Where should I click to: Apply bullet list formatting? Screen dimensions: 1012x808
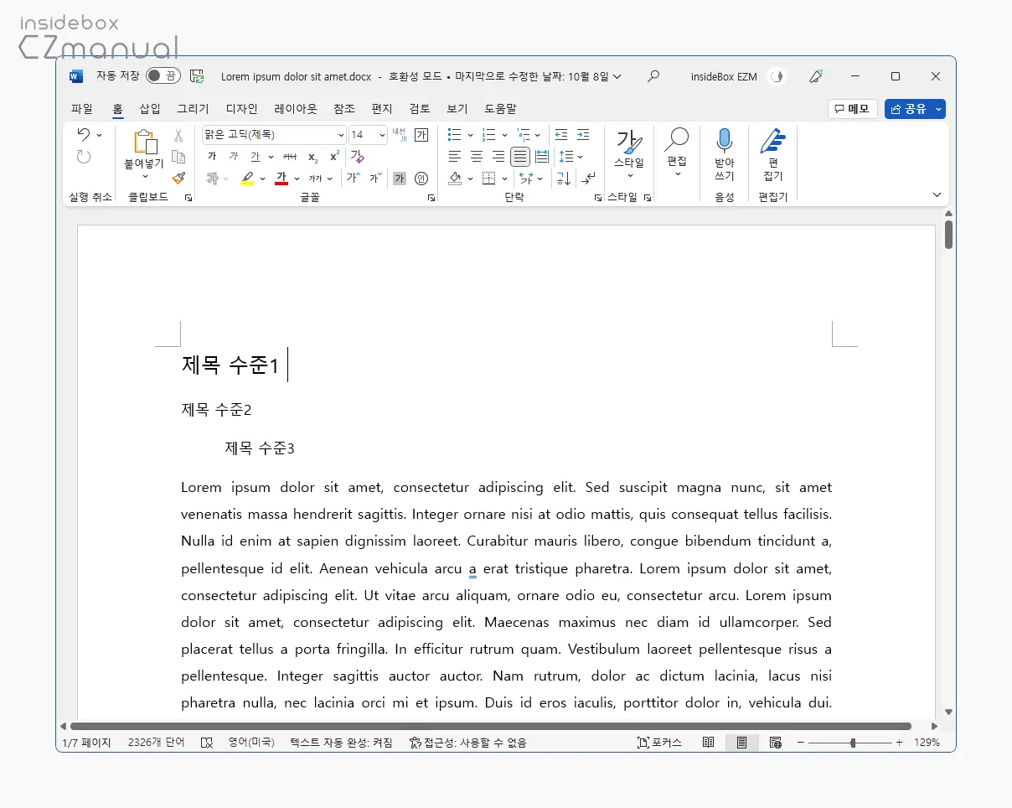coord(453,134)
